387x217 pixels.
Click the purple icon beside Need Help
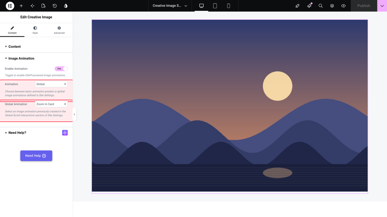[65, 133]
